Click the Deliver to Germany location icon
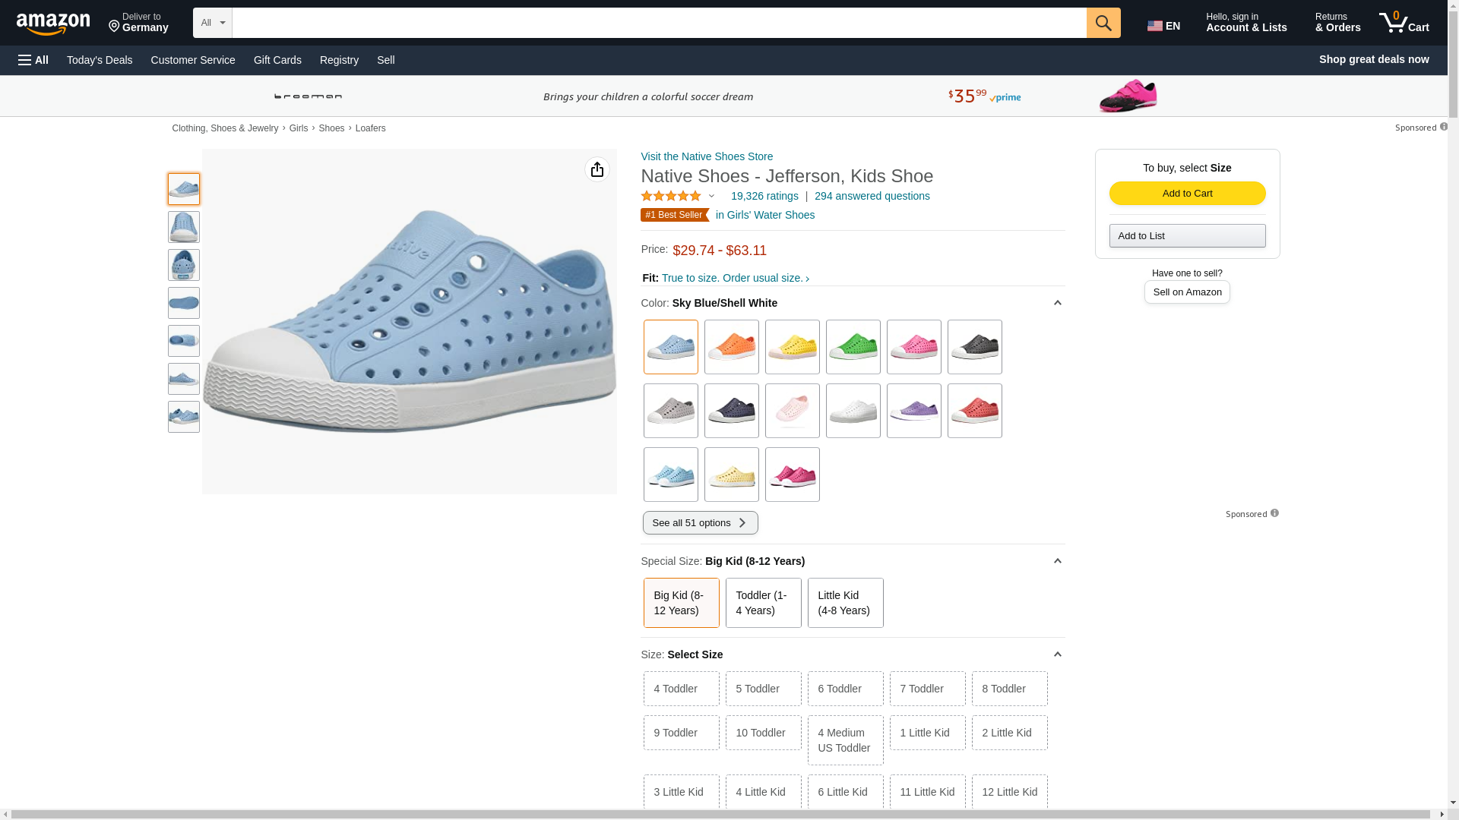The width and height of the screenshot is (1459, 820). [x=115, y=27]
